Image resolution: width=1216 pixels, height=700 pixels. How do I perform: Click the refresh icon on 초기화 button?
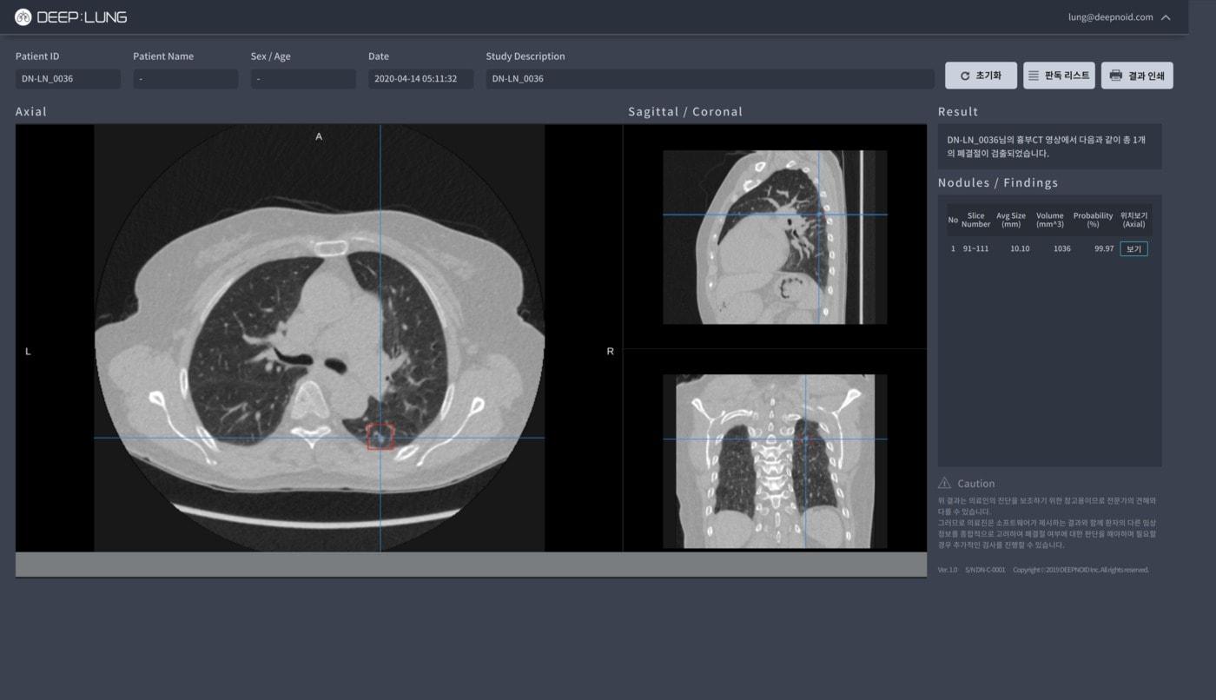pyautogui.click(x=965, y=76)
